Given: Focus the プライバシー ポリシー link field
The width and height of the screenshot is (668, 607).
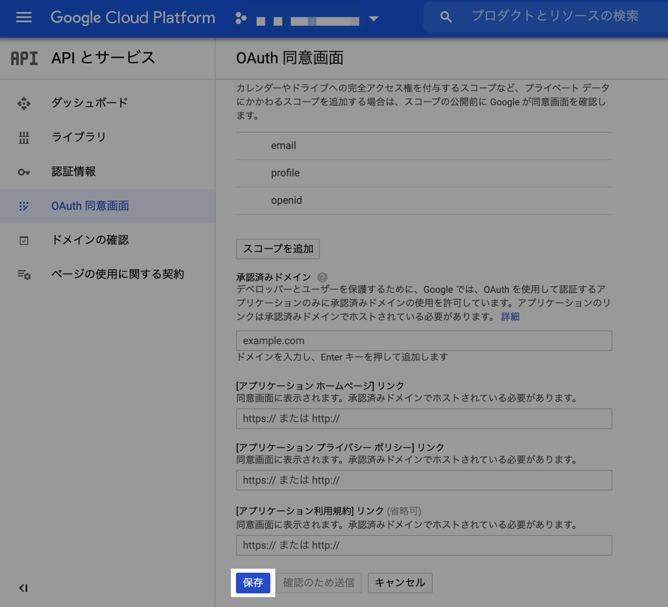Looking at the screenshot, I should coord(424,480).
